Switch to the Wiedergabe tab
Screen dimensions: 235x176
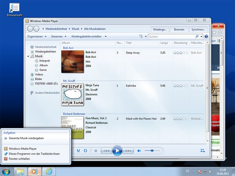pos(160,29)
